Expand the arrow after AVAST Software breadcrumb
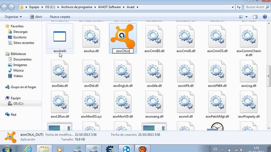 [x=124, y=7]
